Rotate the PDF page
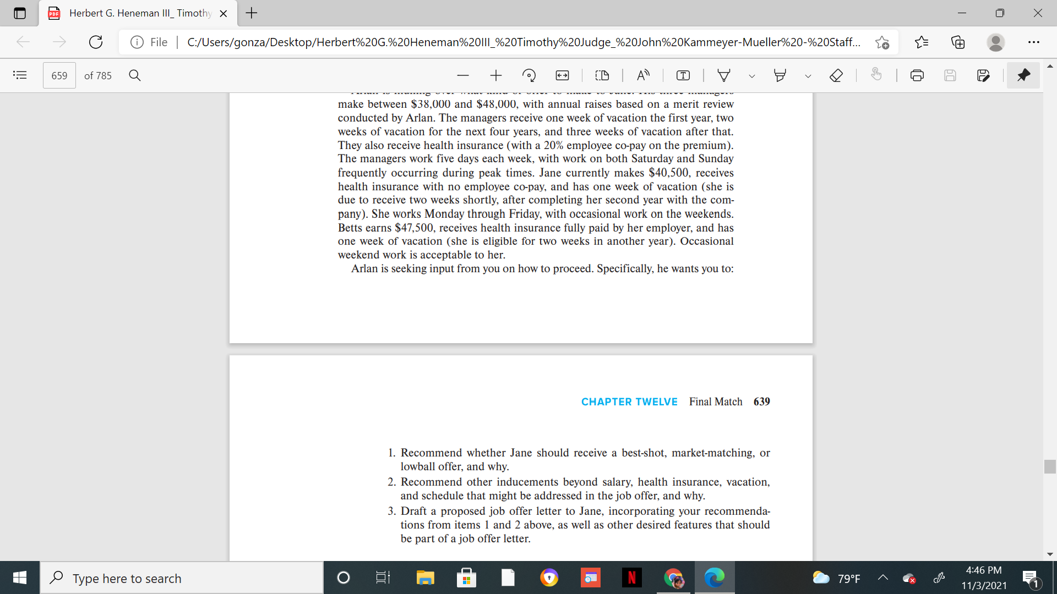 (529, 75)
